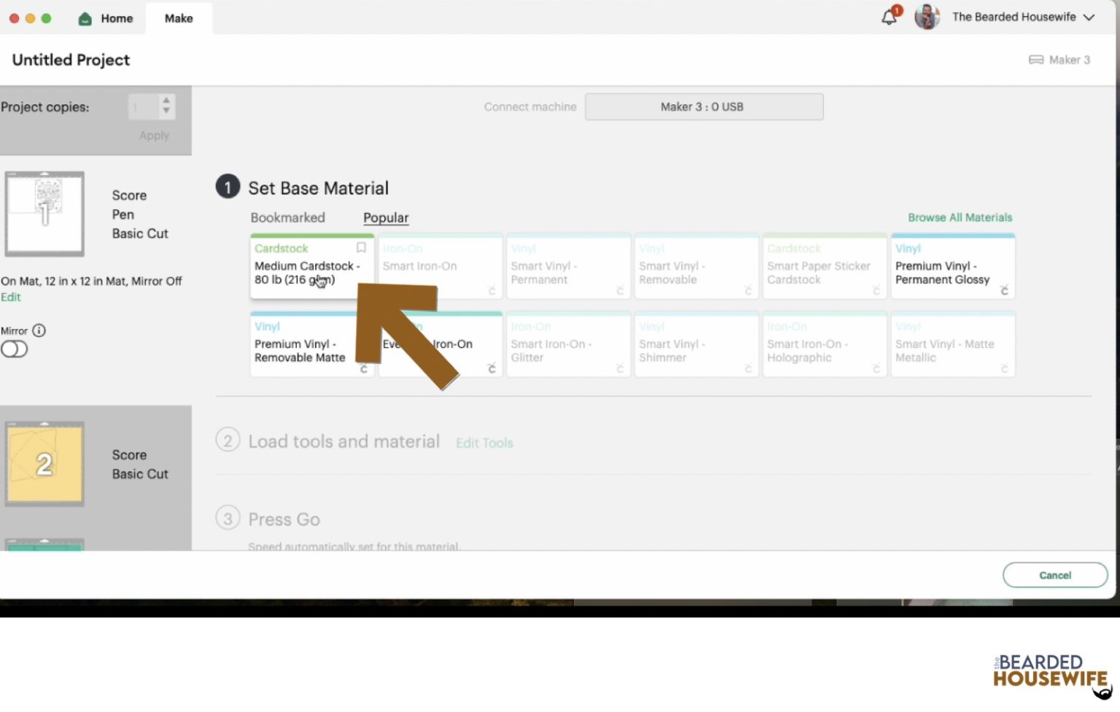Open Browse All Materials link
Screen dimensions: 1120x712
click(x=960, y=217)
